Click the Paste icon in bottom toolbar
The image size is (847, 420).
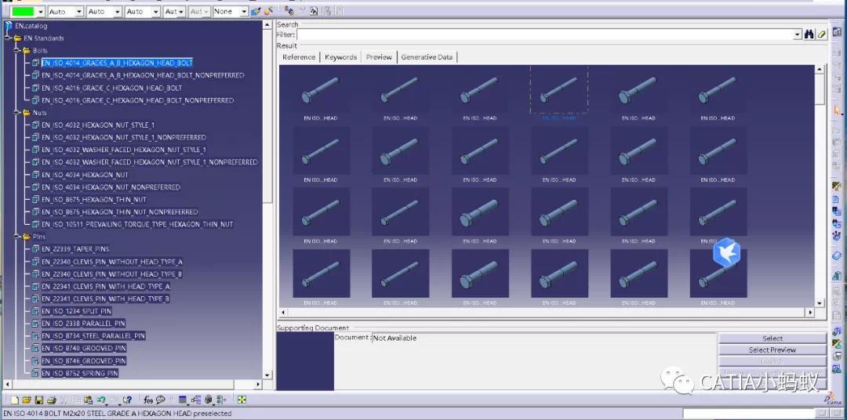coord(88,400)
